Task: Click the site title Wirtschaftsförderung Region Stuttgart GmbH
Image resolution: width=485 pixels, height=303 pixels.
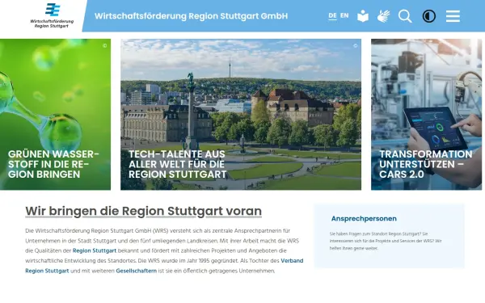Action: click(191, 16)
